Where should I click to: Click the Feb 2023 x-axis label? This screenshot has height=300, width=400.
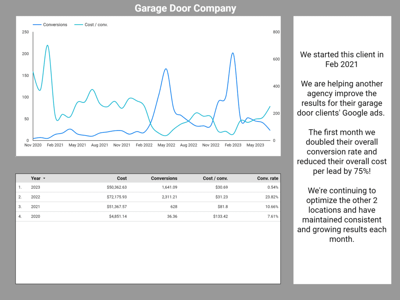(233, 145)
